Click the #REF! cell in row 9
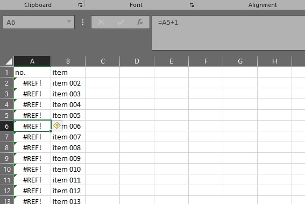The height and width of the screenshot is (204, 305). tap(32, 158)
